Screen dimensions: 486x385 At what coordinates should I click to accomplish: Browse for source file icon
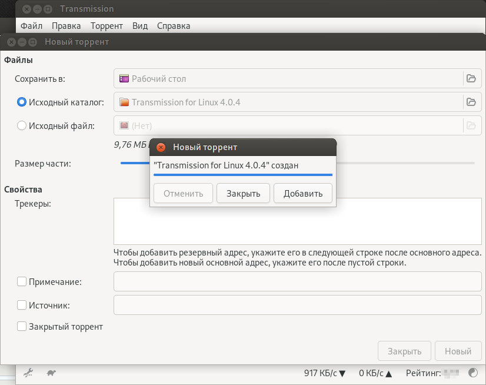point(471,125)
